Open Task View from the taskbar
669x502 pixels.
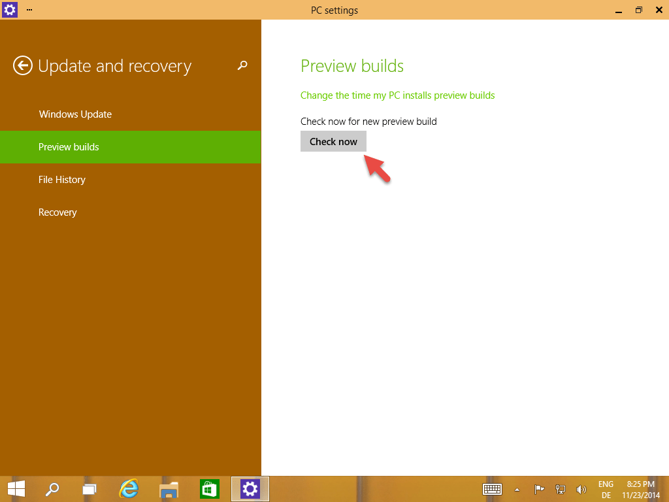tap(90, 489)
